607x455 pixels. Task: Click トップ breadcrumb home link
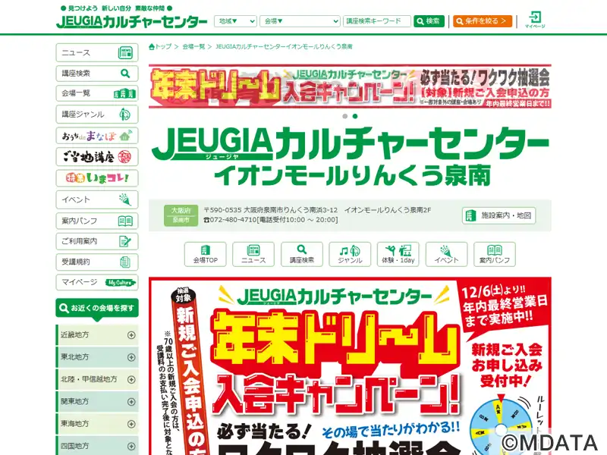[x=160, y=46]
